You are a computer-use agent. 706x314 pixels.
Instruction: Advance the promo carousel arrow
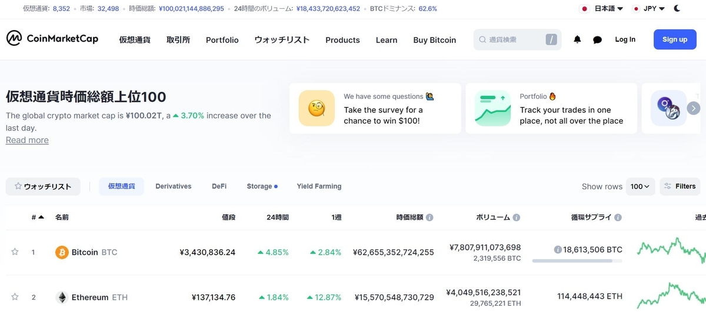coord(694,108)
